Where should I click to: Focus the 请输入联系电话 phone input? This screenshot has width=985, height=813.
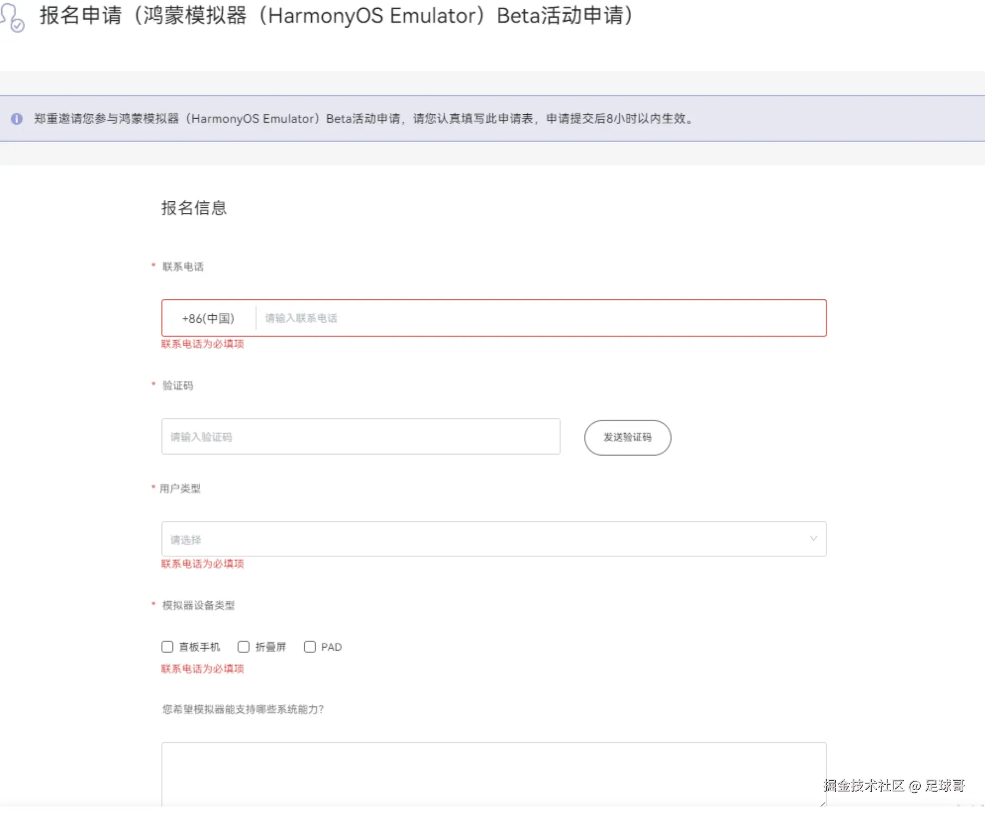540,318
